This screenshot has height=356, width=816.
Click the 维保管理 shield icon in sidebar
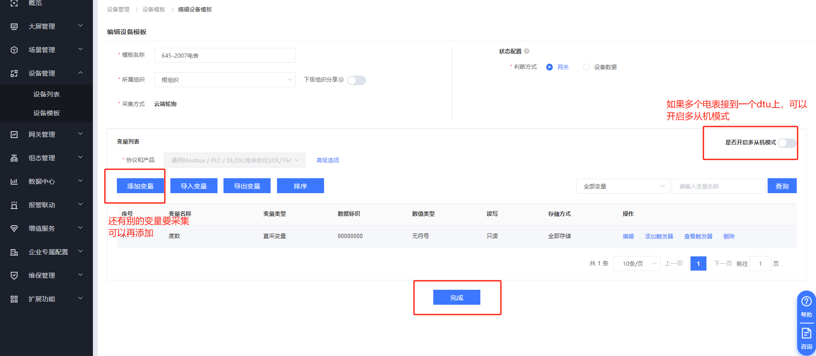[14, 276]
